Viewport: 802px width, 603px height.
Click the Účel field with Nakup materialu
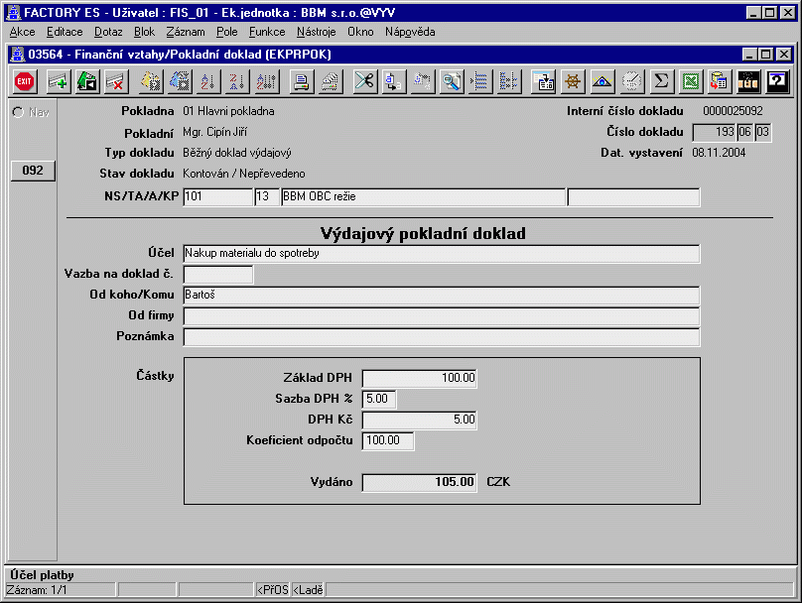click(442, 254)
